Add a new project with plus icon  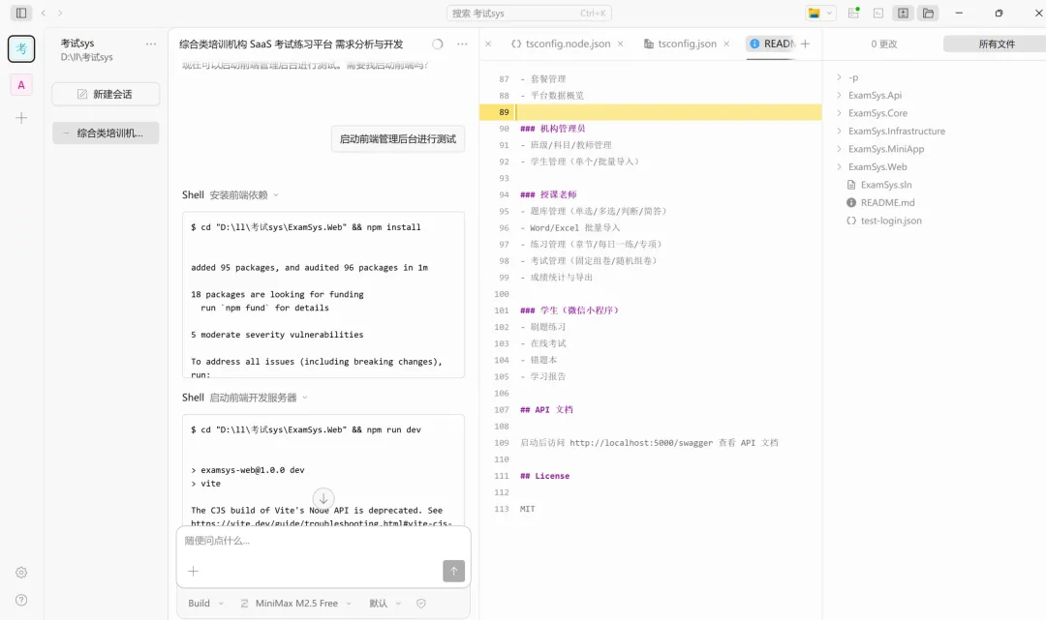(x=21, y=118)
